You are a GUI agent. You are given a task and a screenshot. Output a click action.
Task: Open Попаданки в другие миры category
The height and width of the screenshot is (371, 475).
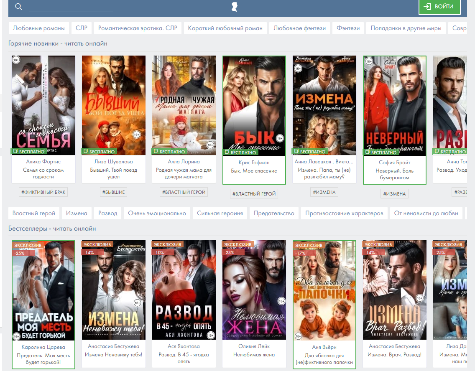[406, 28]
